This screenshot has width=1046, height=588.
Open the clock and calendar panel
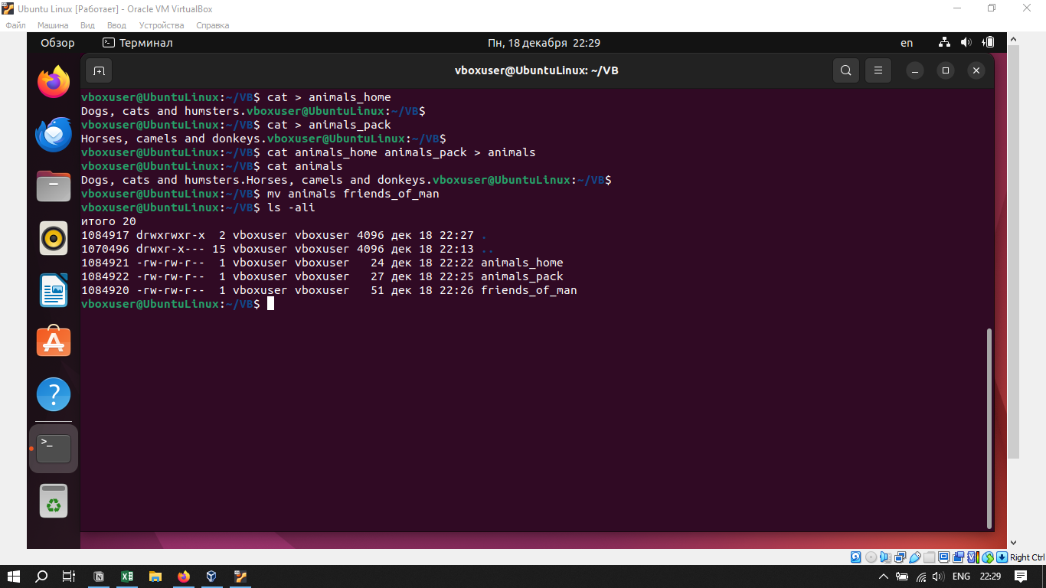(544, 43)
